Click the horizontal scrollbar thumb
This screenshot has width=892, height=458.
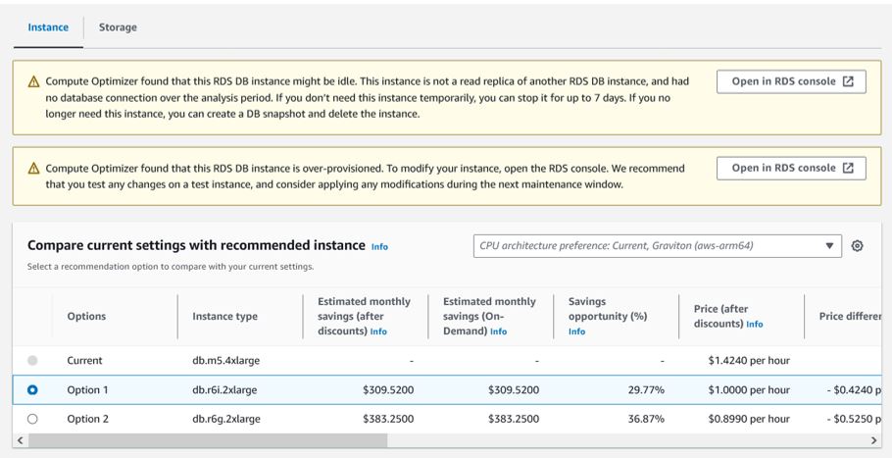(x=208, y=440)
